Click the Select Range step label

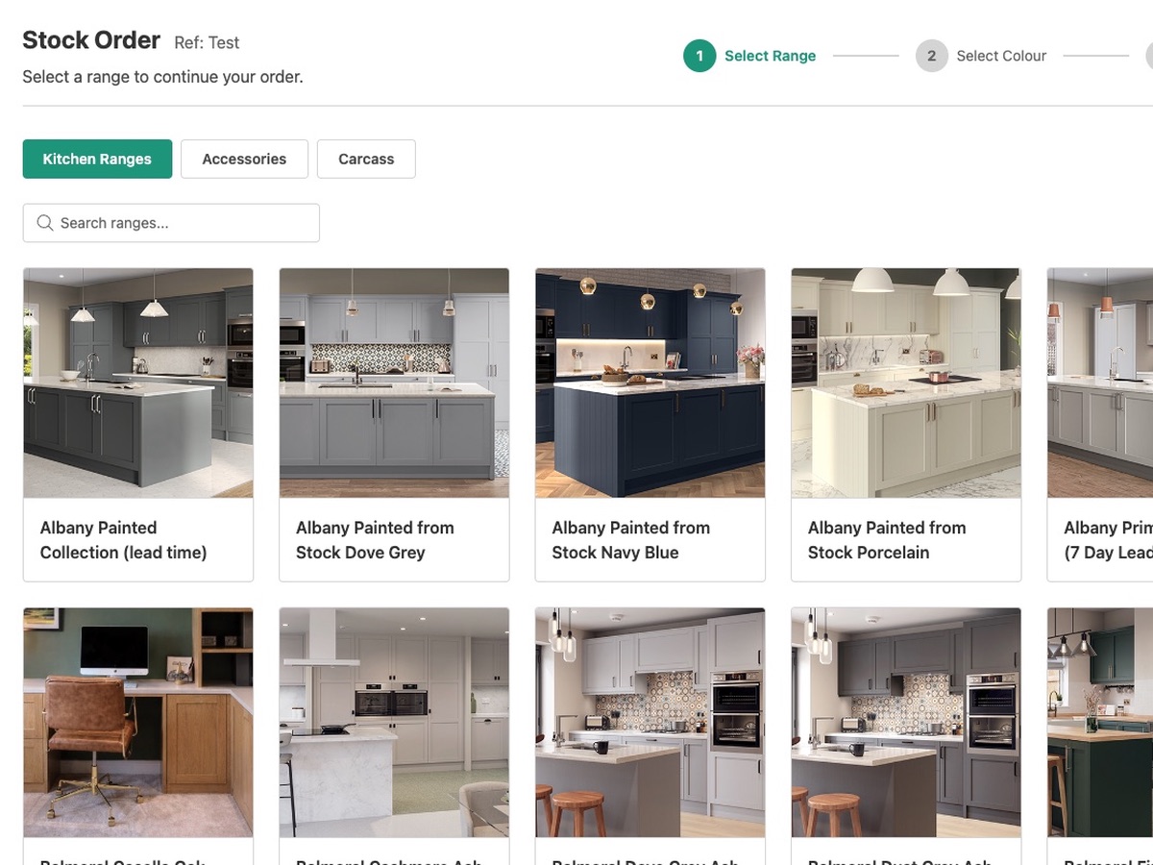click(770, 56)
